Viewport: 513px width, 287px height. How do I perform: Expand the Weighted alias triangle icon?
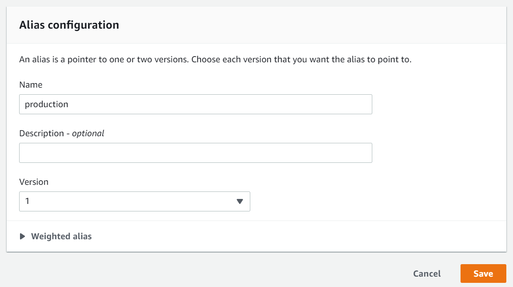click(22, 236)
